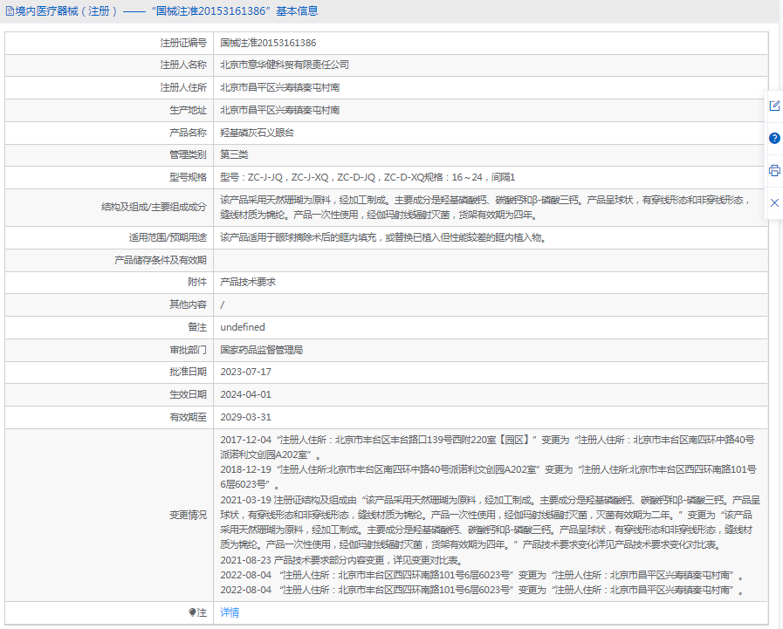Viewport: 783px width, 629px height.
Task: Click the expiry date 2029-03-31
Action: (245, 417)
